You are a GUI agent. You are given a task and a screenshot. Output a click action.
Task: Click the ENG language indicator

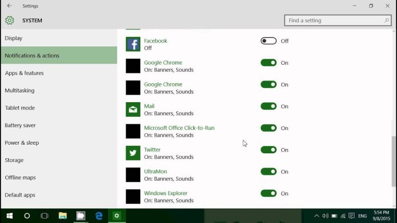[362, 216]
